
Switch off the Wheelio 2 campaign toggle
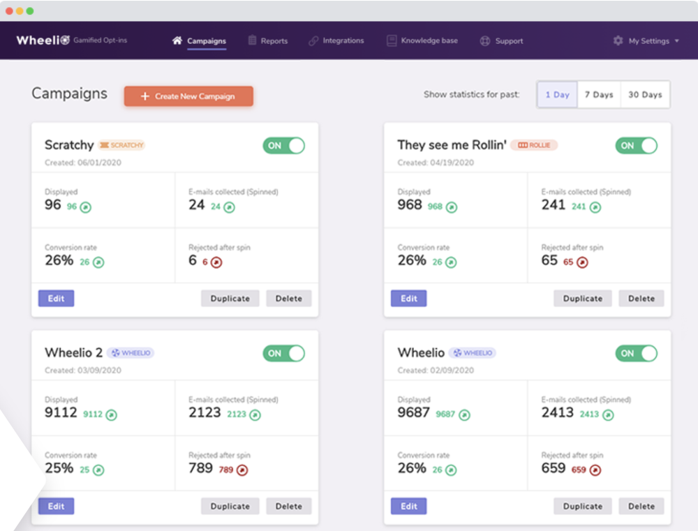(x=284, y=353)
